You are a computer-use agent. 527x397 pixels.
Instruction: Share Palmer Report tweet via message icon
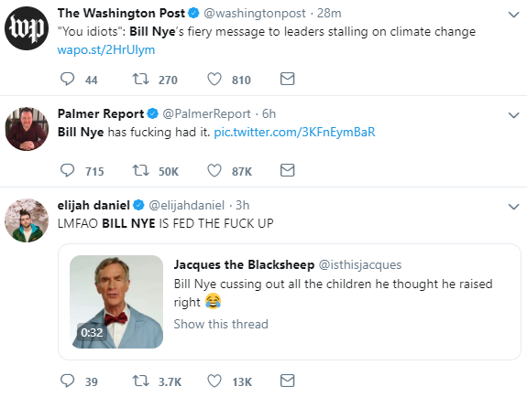tap(288, 170)
